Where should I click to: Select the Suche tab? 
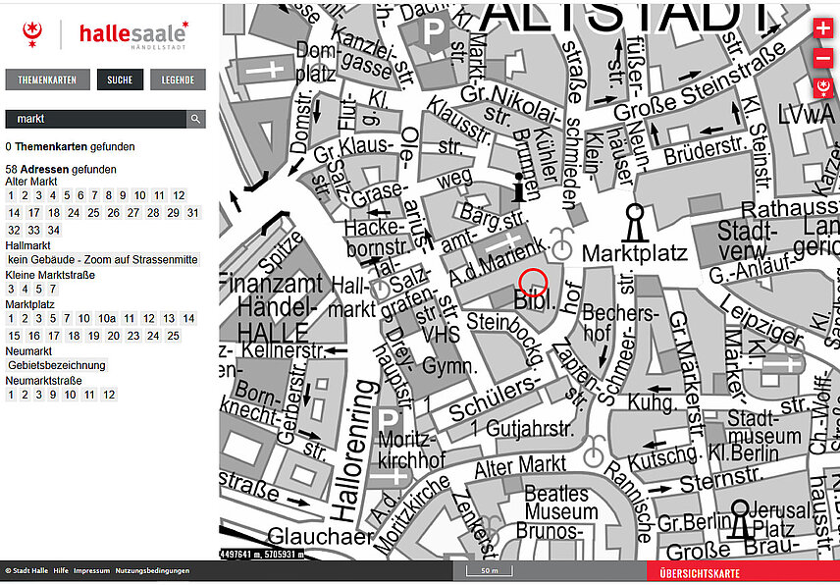pyautogui.click(x=120, y=80)
